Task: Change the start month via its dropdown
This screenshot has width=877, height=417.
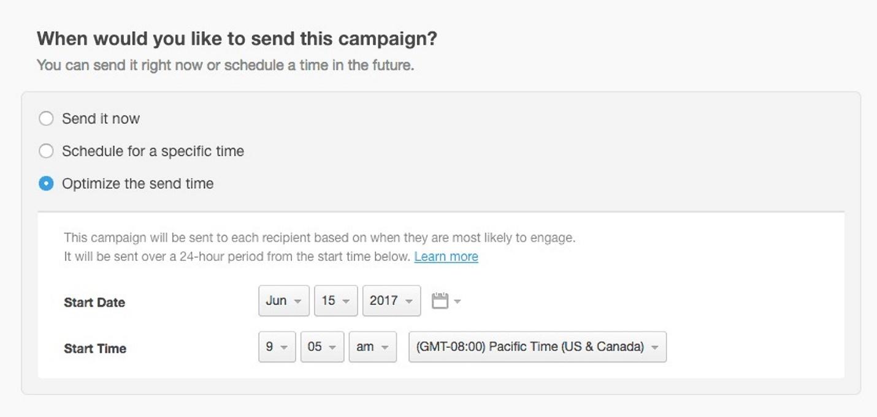Action: pos(283,300)
